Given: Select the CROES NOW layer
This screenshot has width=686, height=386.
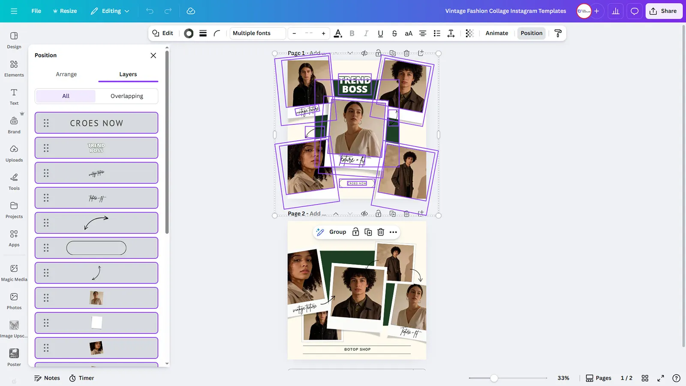Looking at the screenshot, I should point(96,123).
